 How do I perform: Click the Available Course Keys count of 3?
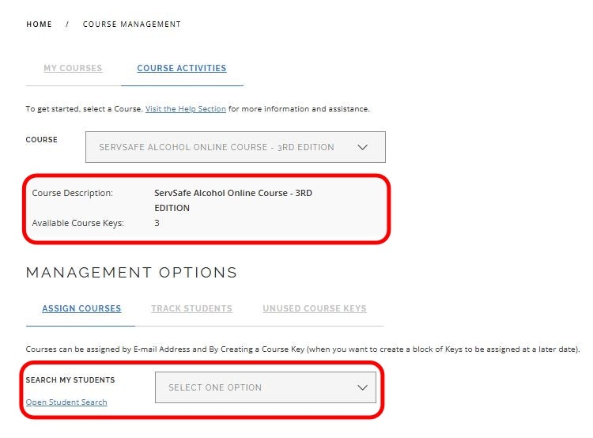click(x=157, y=224)
